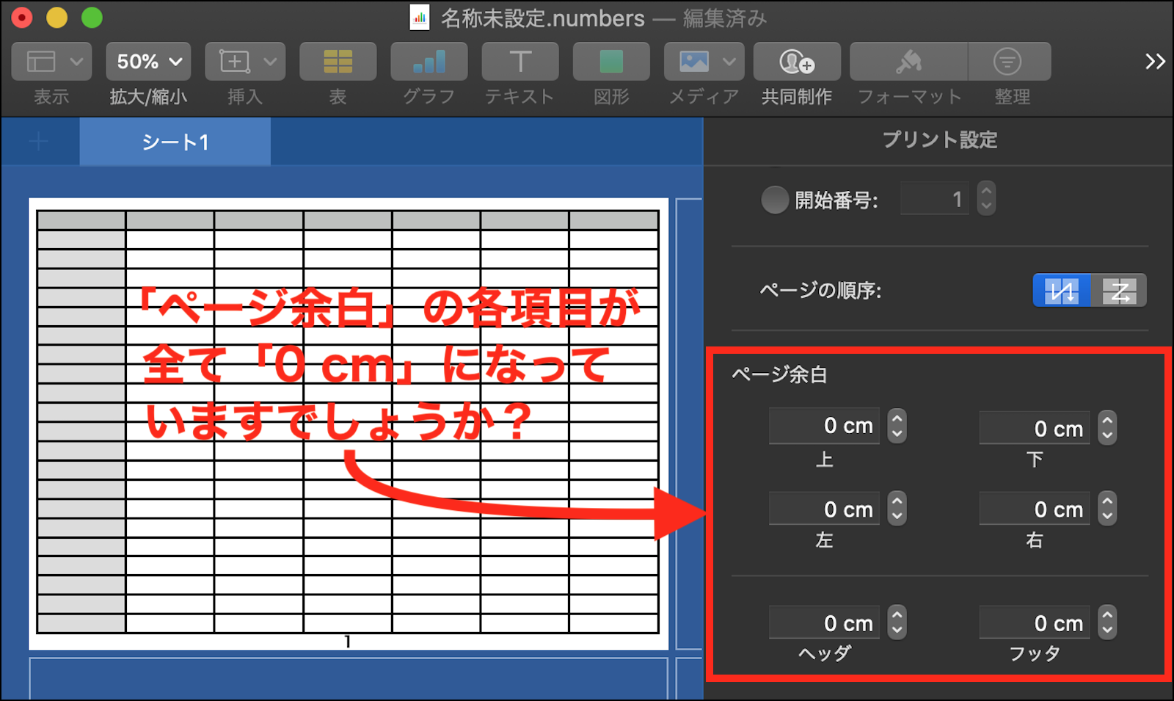Click the Table (表) toolbar icon
The width and height of the screenshot is (1174, 701).
pos(338,62)
